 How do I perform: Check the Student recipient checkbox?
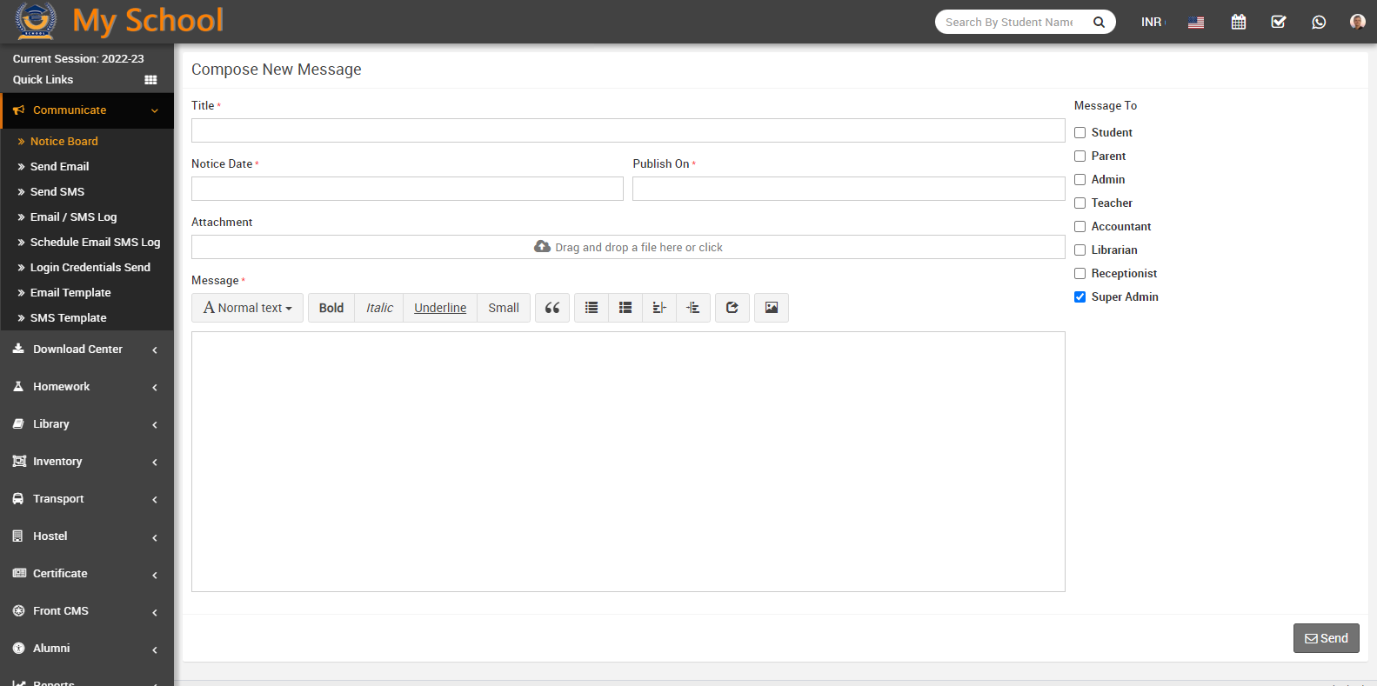(1080, 133)
